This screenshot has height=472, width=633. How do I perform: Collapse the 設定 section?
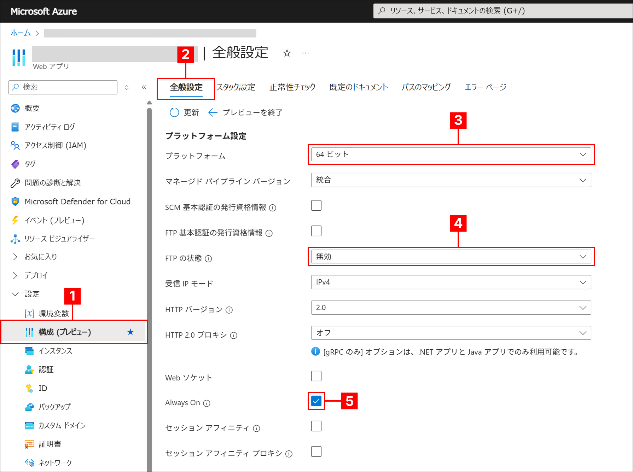[15, 294]
